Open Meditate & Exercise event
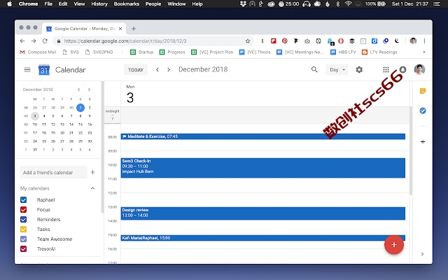Image resolution: width=448 pixels, height=280 pixels. pos(263,136)
